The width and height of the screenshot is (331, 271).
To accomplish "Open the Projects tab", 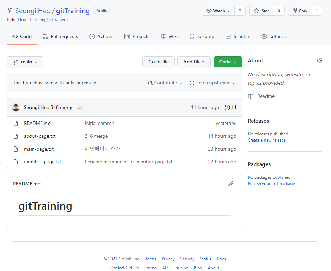I will pyautogui.click(x=137, y=36).
